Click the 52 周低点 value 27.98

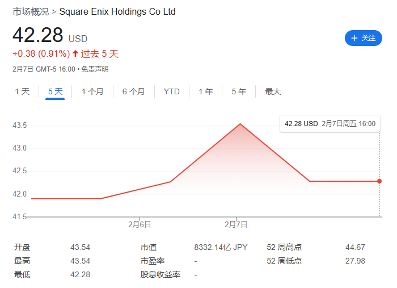coord(355,261)
